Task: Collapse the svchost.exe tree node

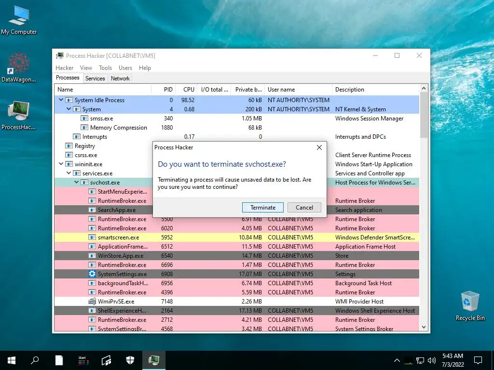Action: (76, 182)
